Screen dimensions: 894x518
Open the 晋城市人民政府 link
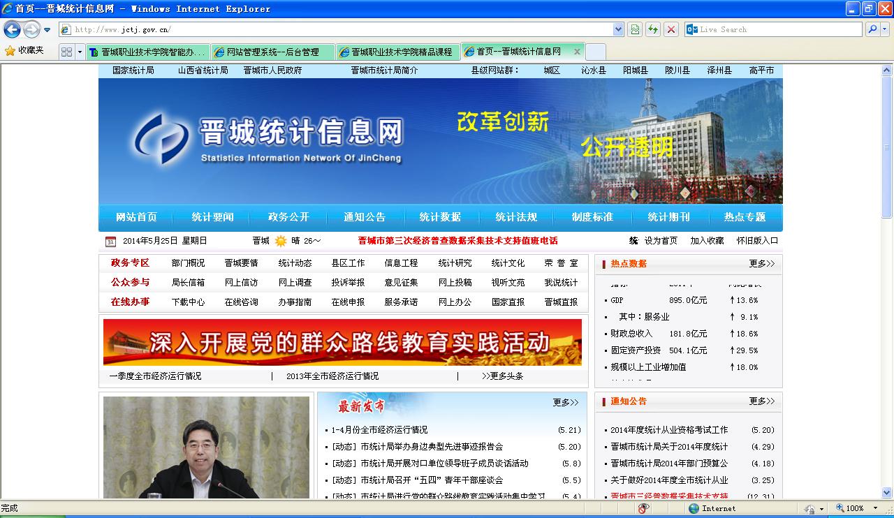tap(272, 71)
